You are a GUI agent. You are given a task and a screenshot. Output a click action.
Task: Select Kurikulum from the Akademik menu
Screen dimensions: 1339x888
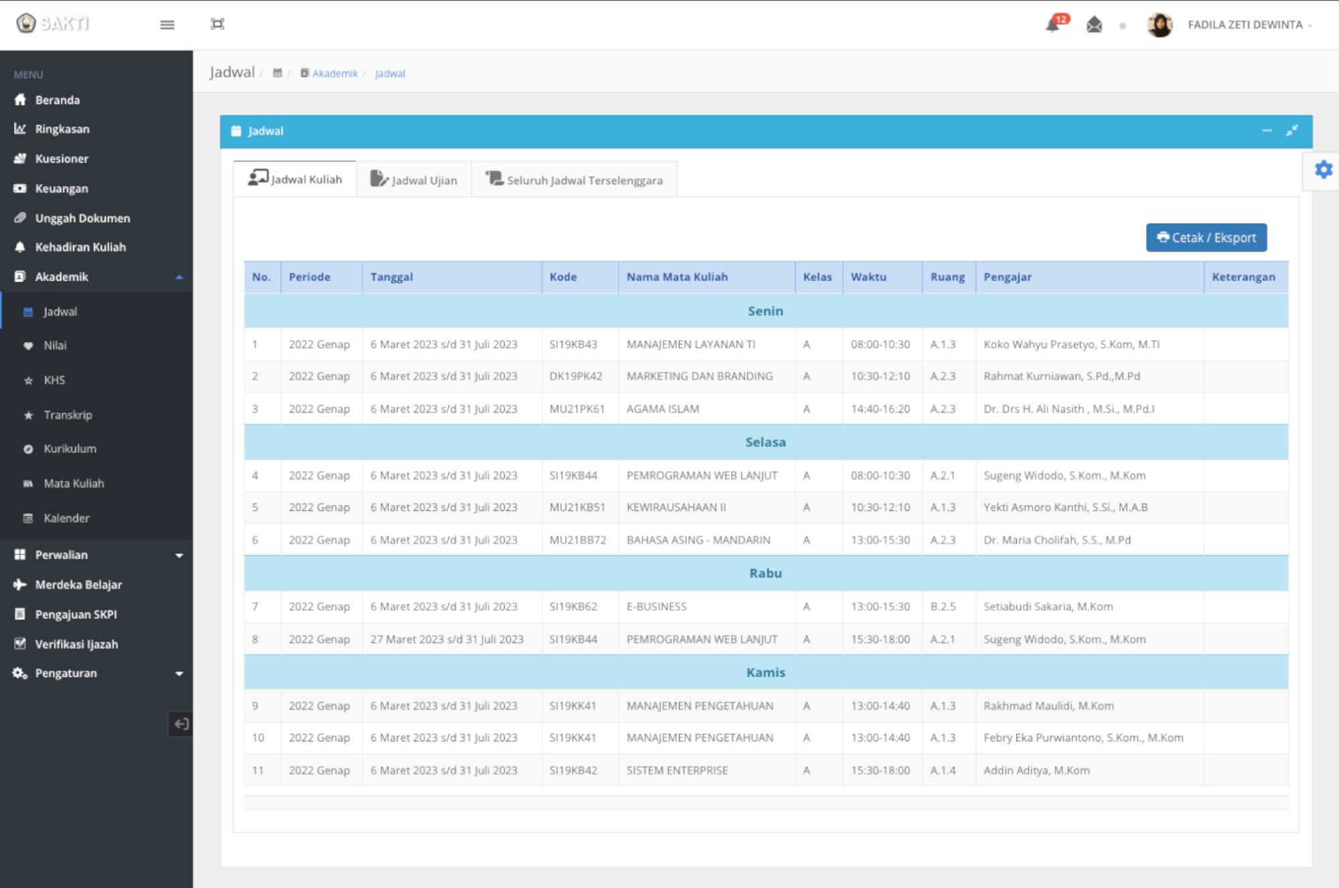click(x=70, y=449)
